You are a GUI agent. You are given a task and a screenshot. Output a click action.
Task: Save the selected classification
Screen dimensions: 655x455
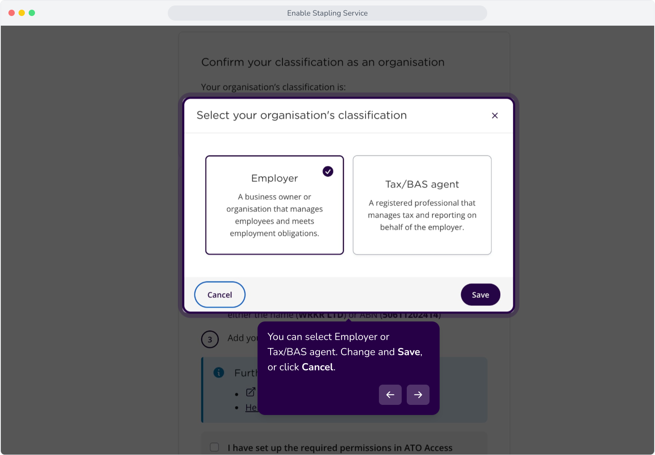pyautogui.click(x=481, y=295)
